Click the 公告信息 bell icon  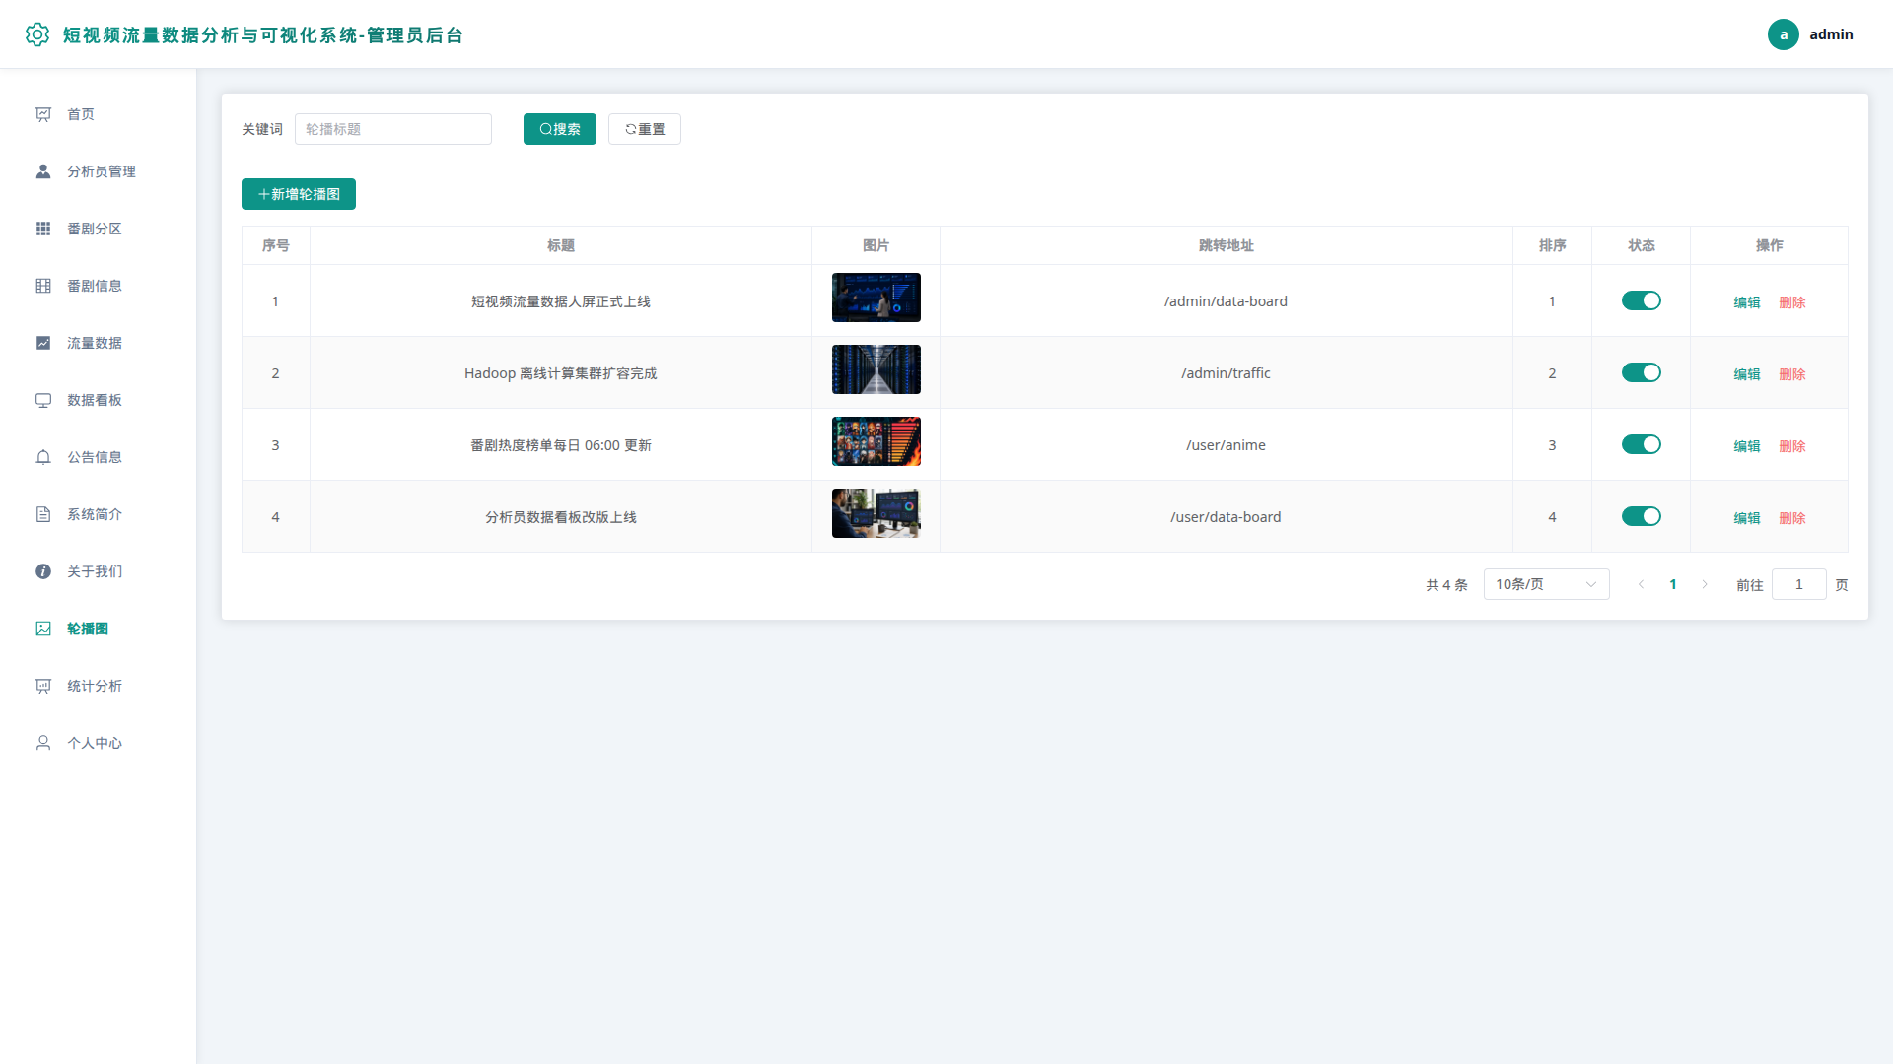43,457
